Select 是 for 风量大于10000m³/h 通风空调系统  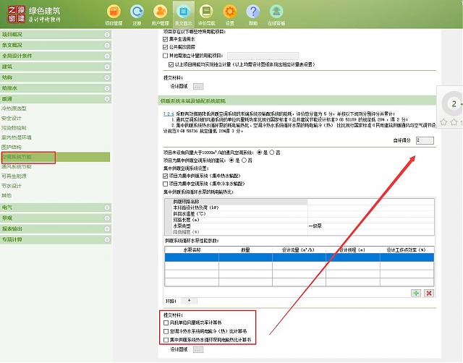coord(259,153)
